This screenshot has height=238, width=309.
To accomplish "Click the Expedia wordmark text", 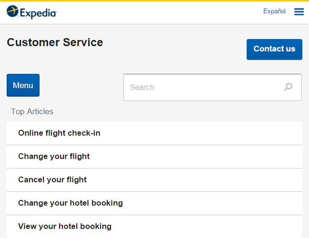I will (x=39, y=13).
